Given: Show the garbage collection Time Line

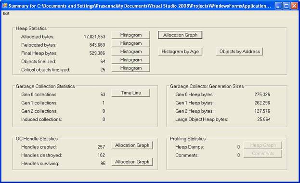Looking at the screenshot, I should pyautogui.click(x=131, y=93).
